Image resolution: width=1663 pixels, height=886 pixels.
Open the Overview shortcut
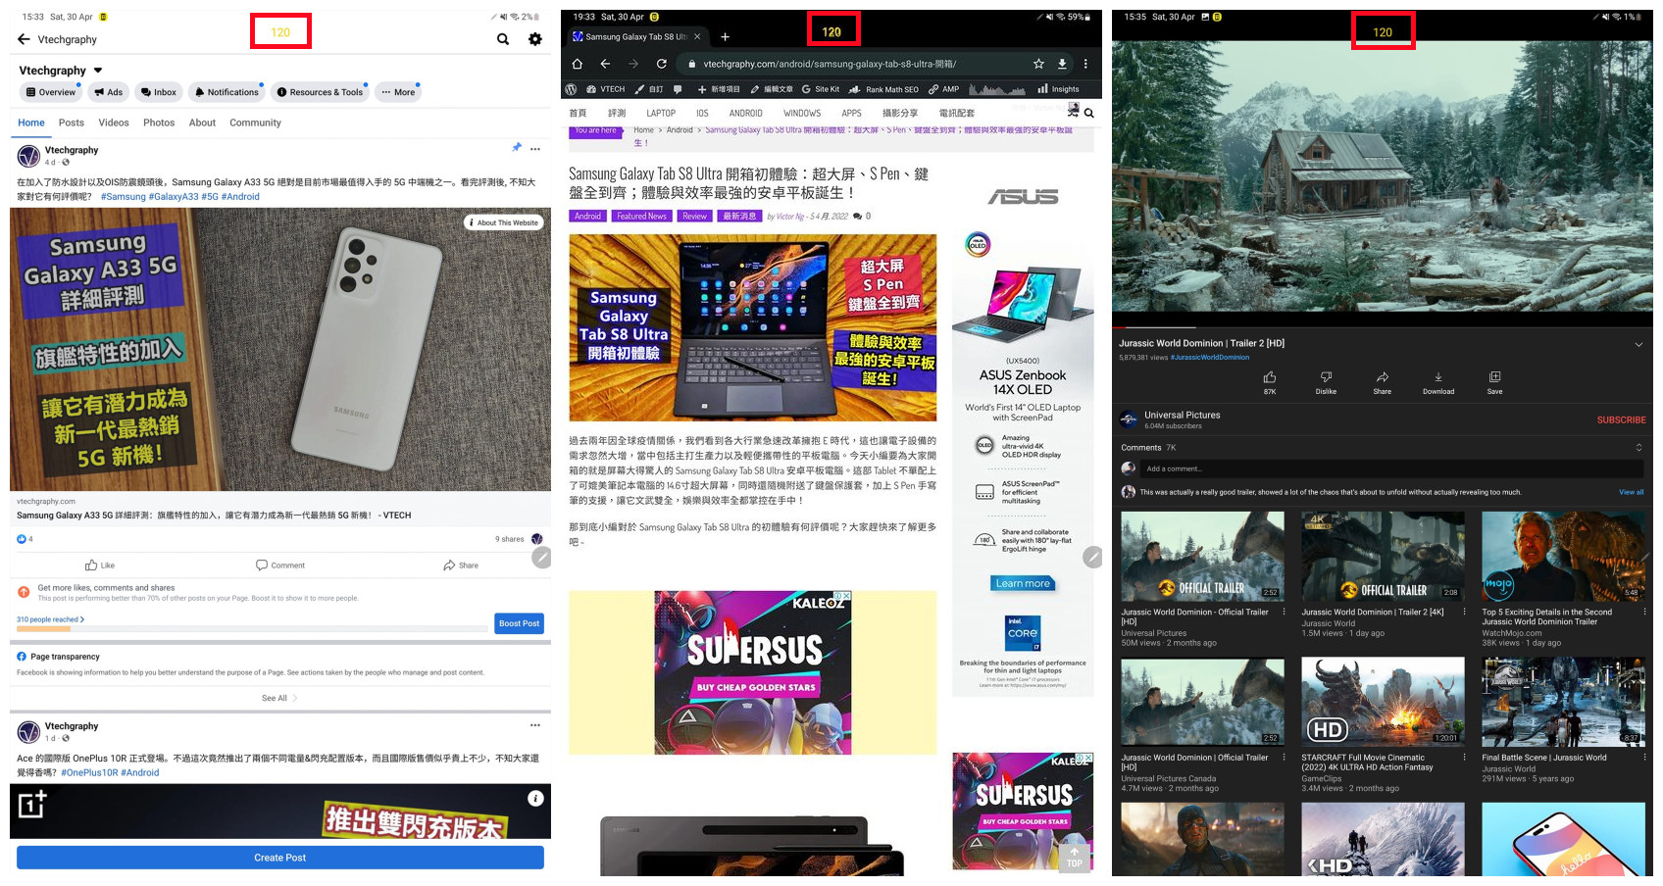pyautogui.click(x=51, y=92)
